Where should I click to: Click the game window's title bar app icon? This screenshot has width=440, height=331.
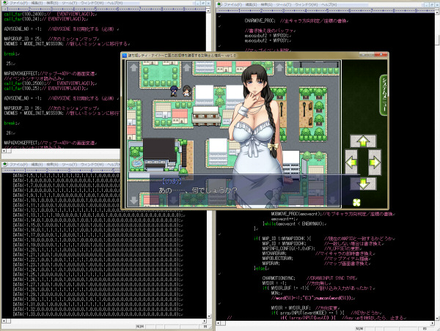125,55
